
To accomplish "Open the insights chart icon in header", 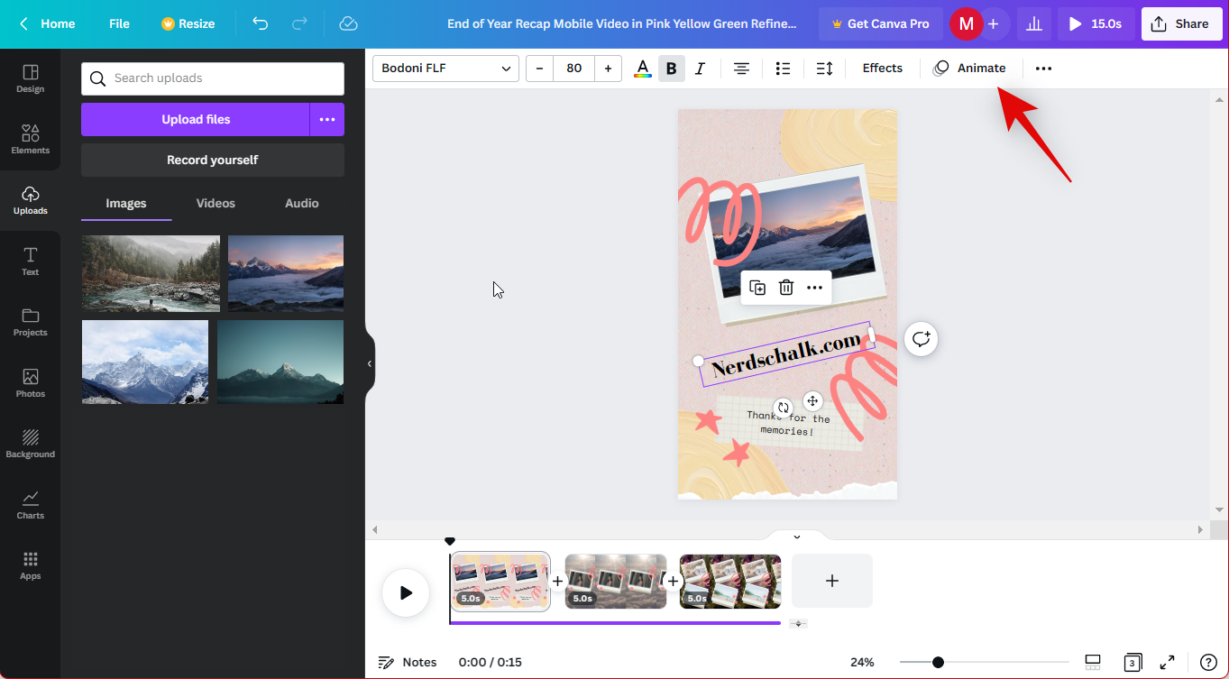I will pyautogui.click(x=1034, y=24).
